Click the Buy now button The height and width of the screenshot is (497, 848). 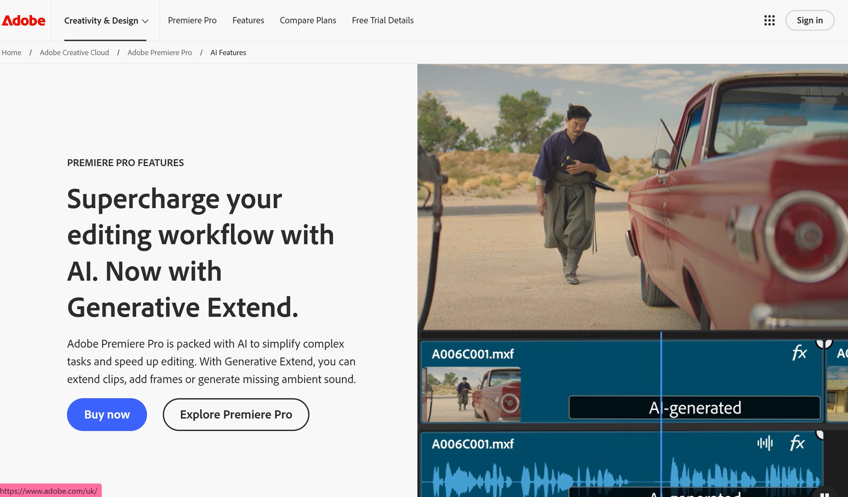107,414
